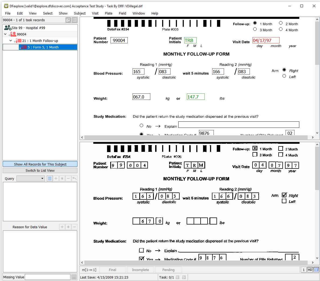Select the 2 Month follow-up radio button
The height and width of the screenshot is (281, 320).
tap(281, 23)
